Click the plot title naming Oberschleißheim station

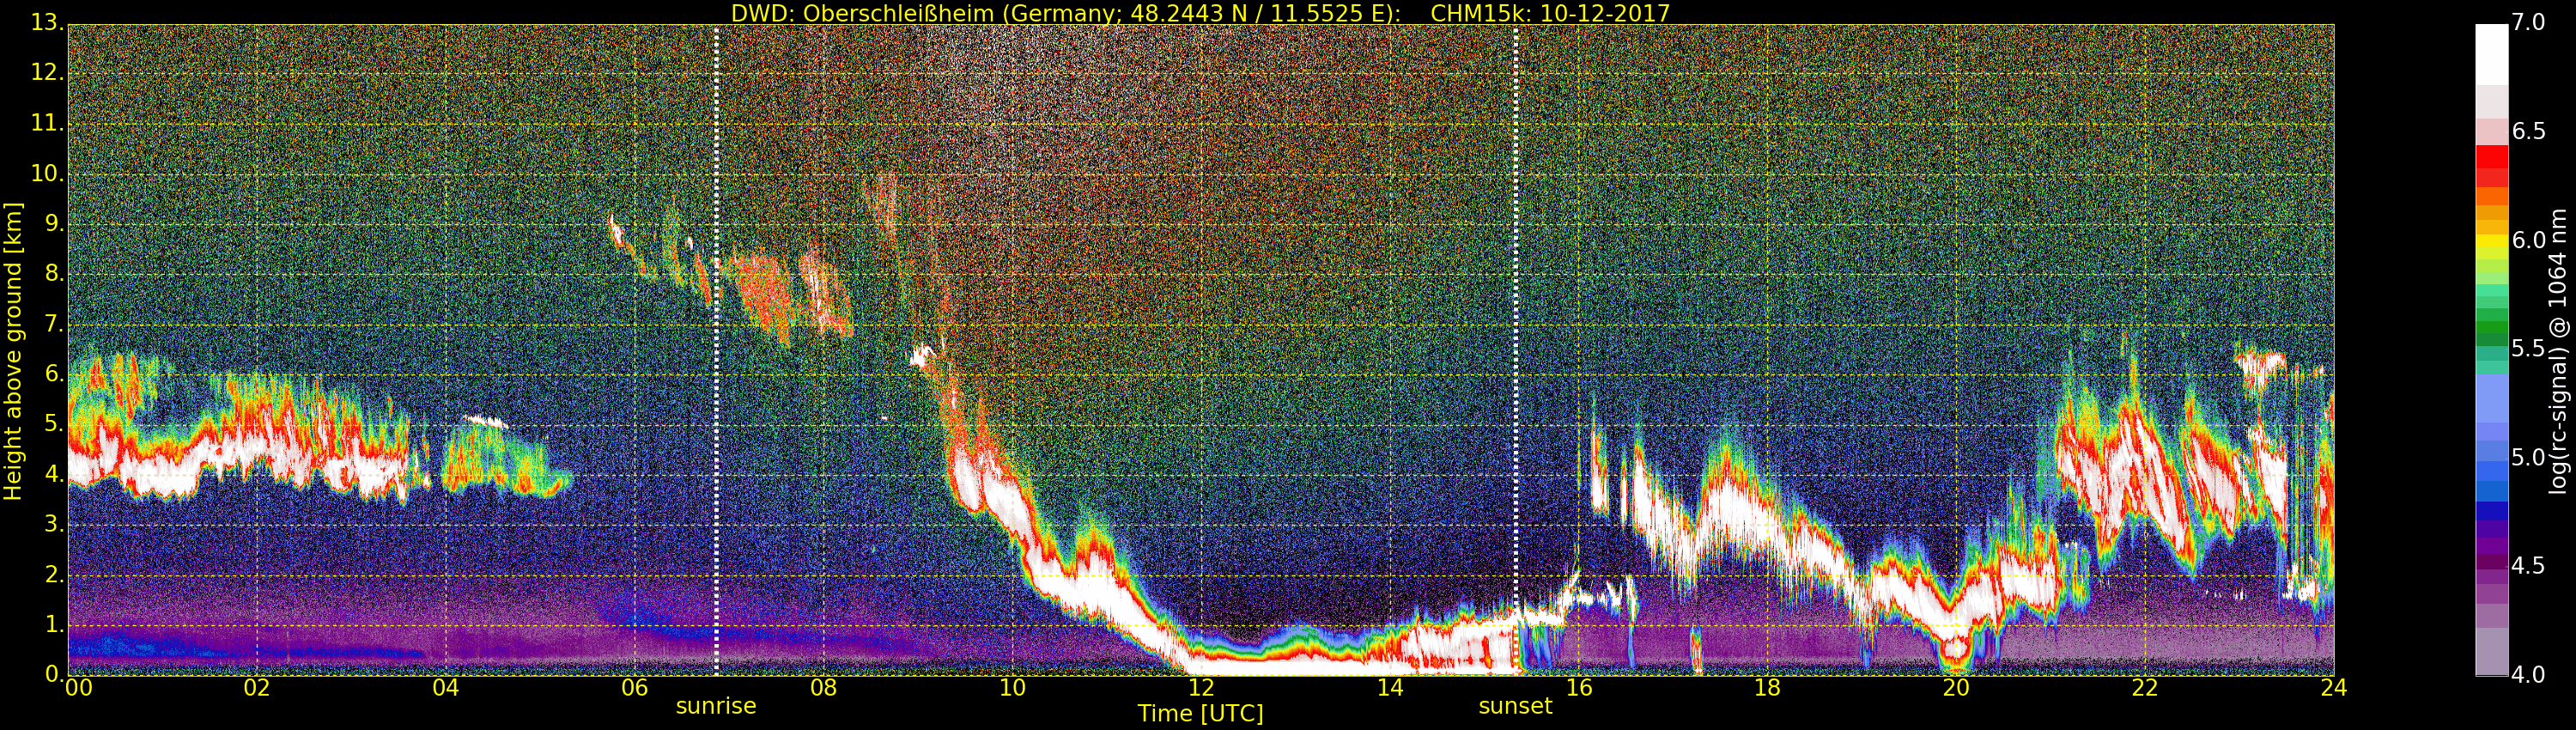[1200, 13]
